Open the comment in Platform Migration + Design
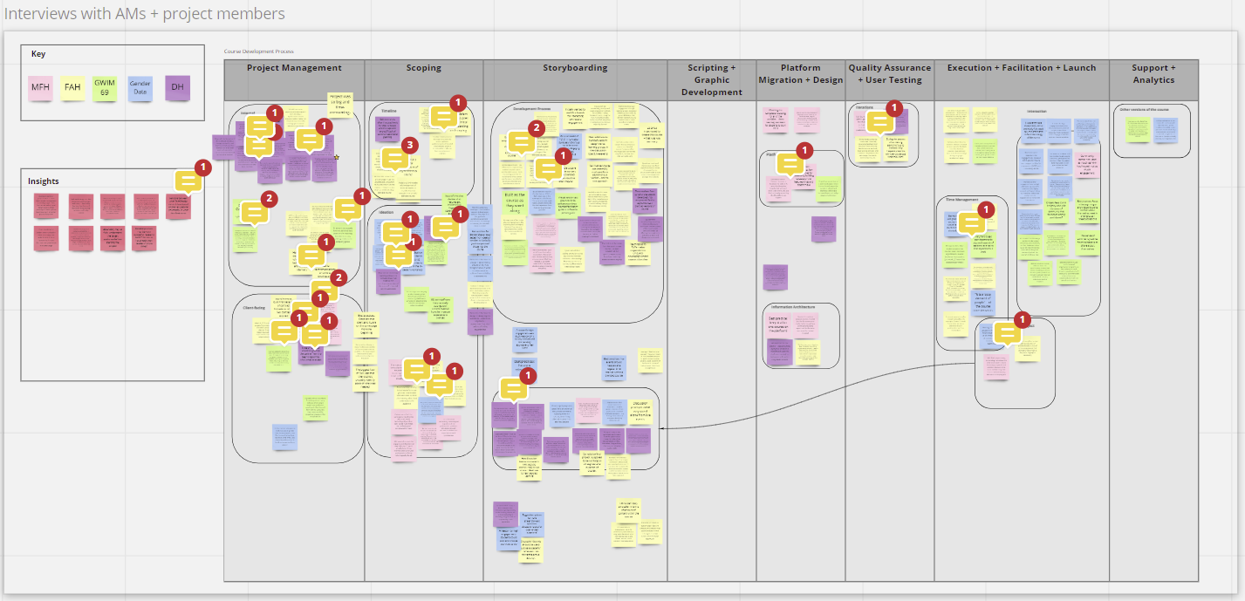This screenshot has height=601, width=1245. click(789, 163)
